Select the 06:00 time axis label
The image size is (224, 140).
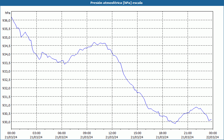tap(62, 133)
